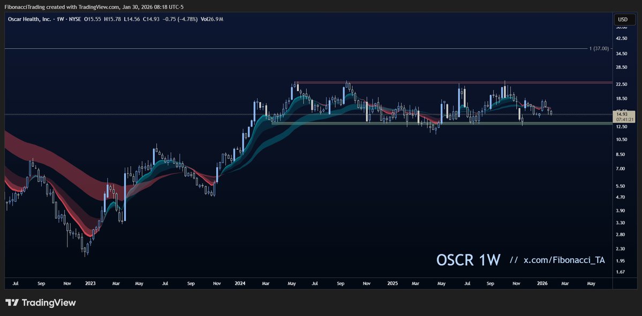
Task: Click the TradingView logo at bottom left
Action: pyautogui.click(x=41, y=303)
